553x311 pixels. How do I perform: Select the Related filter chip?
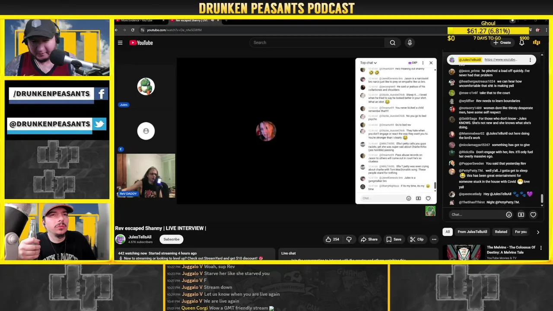click(501, 232)
